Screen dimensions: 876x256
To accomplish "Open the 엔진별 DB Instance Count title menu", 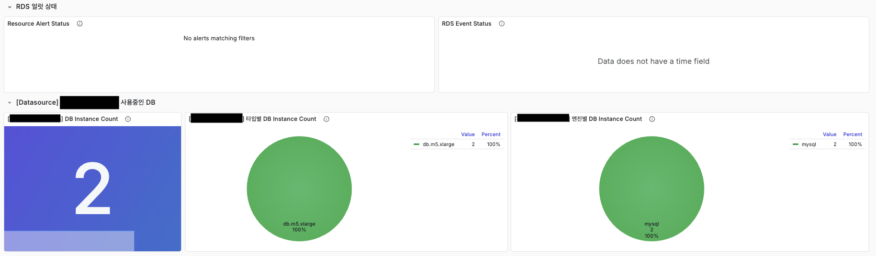I will pos(607,119).
